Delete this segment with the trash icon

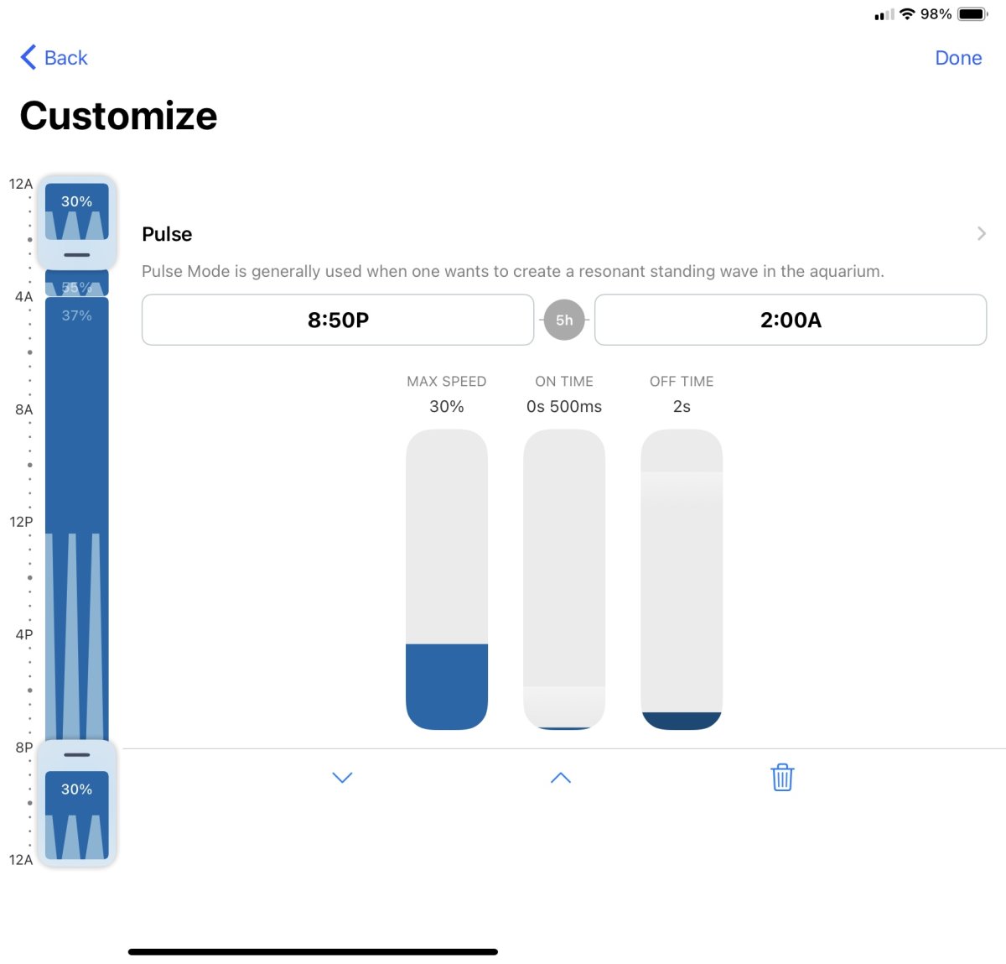tap(782, 777)
